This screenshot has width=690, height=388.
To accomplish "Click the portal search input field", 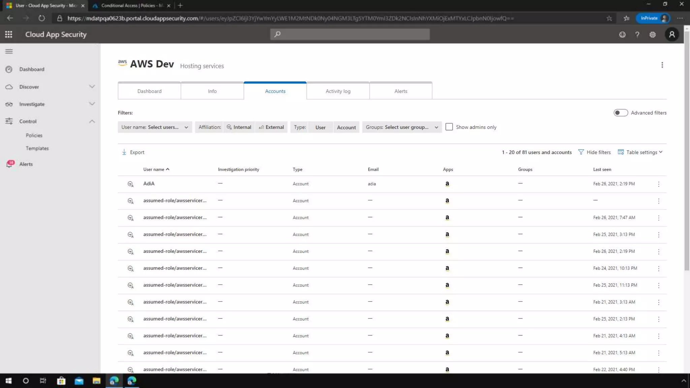I will (350, 34).
